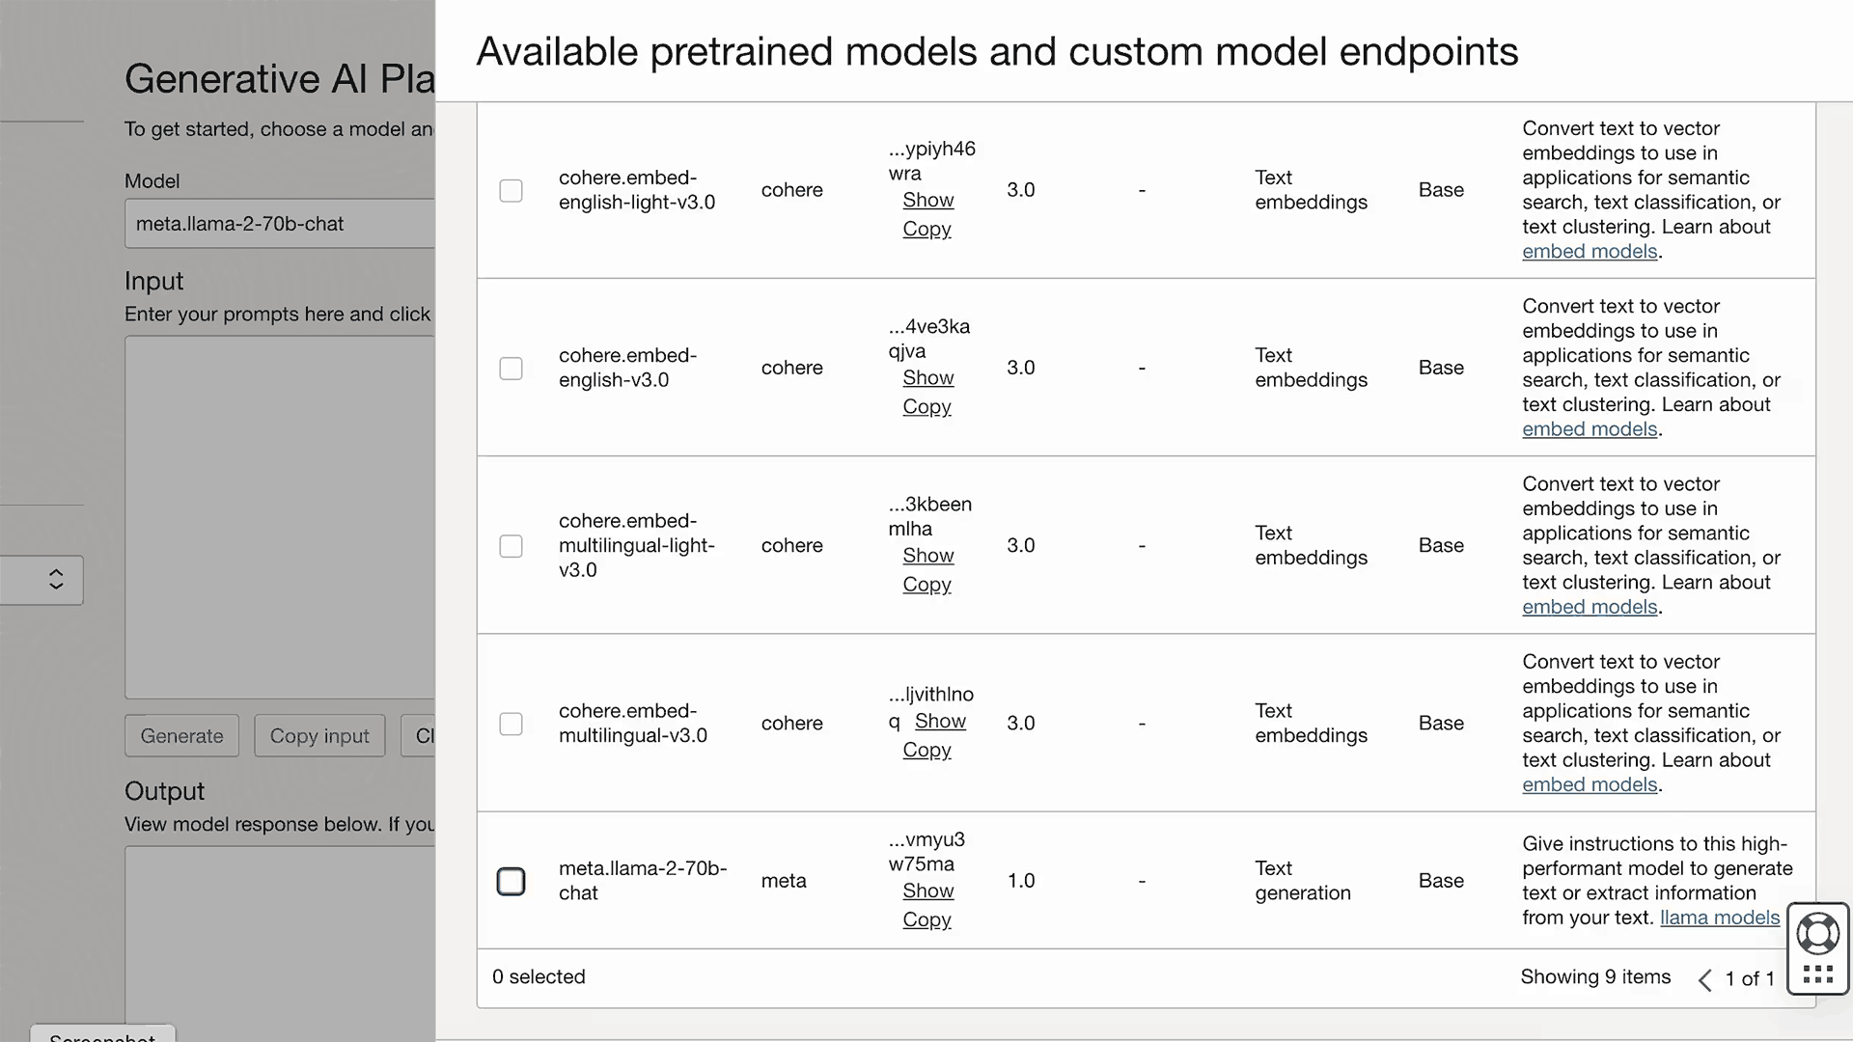
Task: Click Show link for cohere.embed-multilingual-v3.0
Action: (x=940, y=721)
